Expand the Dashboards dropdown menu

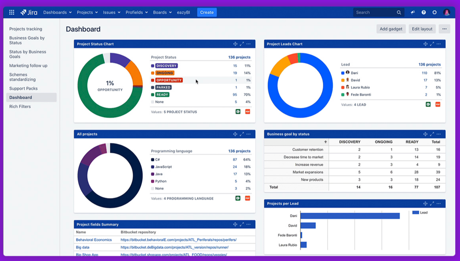click(x=57, y=12)
